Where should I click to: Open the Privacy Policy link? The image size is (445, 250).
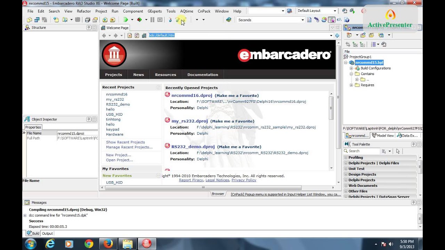pos(244,180)
